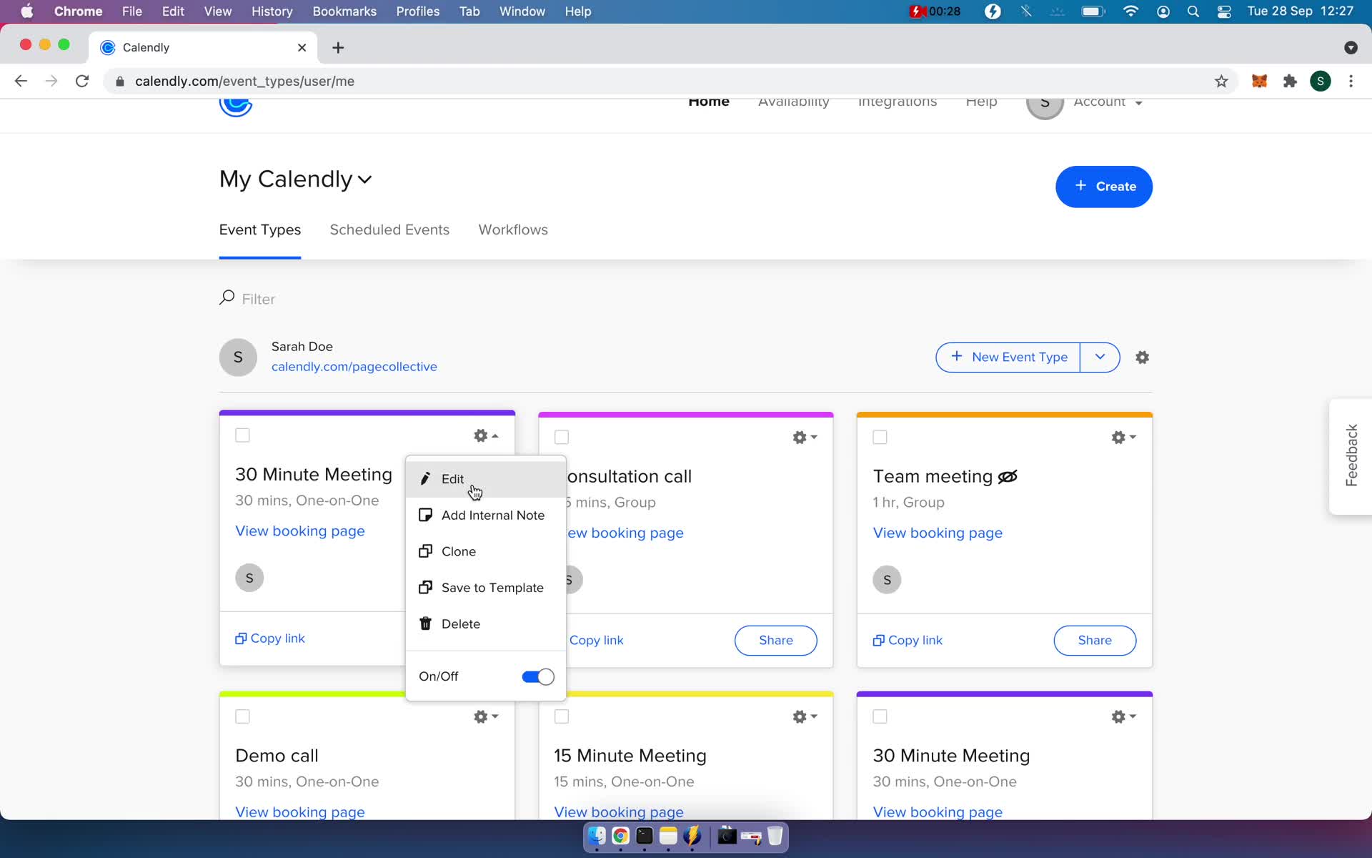Open MetaMask fox extension
This screenshot has width=1372, height=858.
(1259, 82)
